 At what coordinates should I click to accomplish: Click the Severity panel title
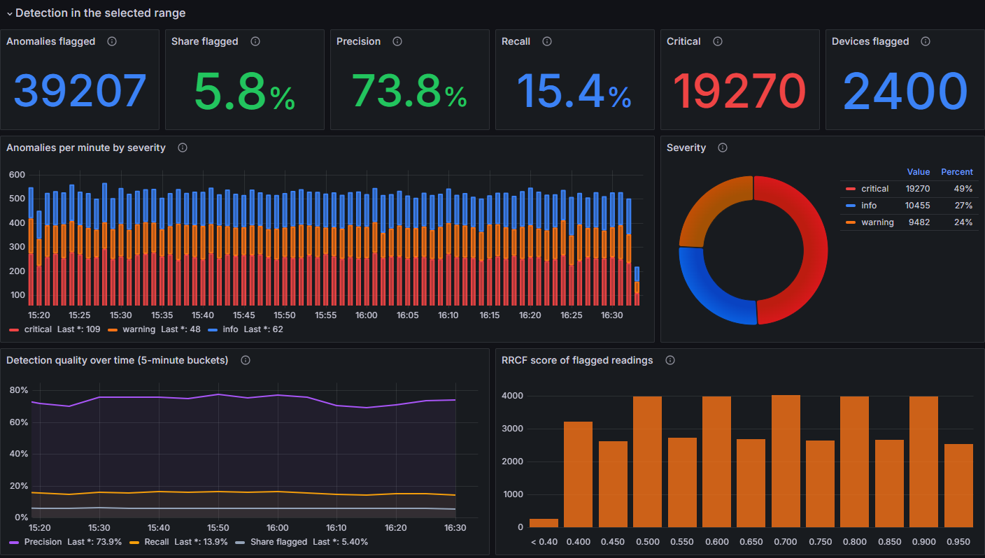pos(686,148)
